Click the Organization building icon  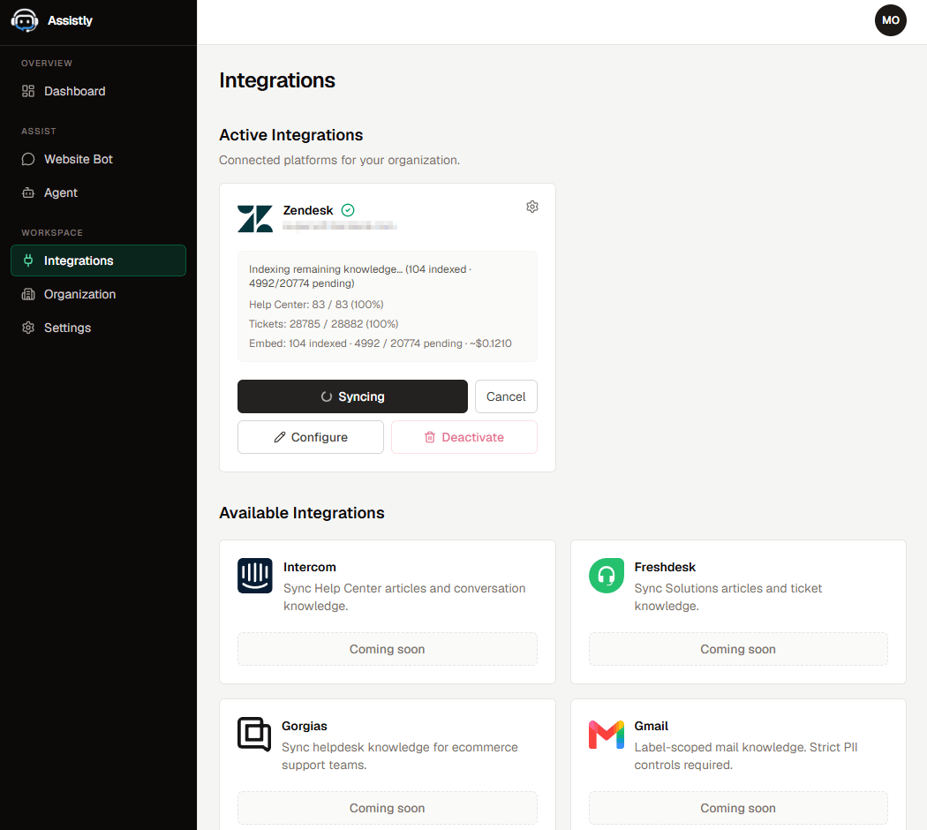pos(27,294)
